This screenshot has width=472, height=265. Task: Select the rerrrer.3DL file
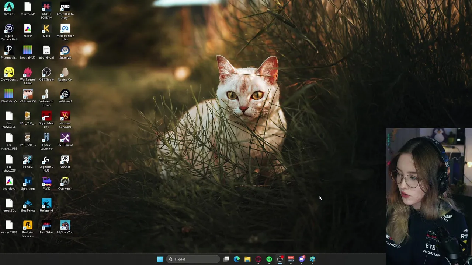tap(9, 206)
